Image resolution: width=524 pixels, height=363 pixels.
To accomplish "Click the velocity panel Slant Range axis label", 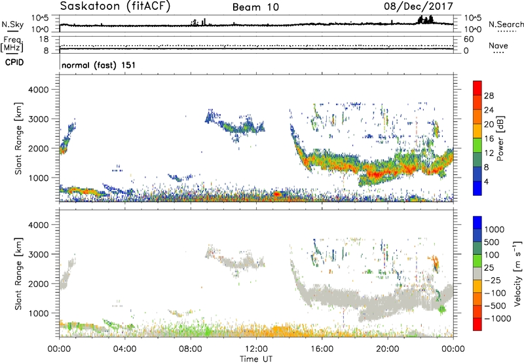I will coord(18,274).
